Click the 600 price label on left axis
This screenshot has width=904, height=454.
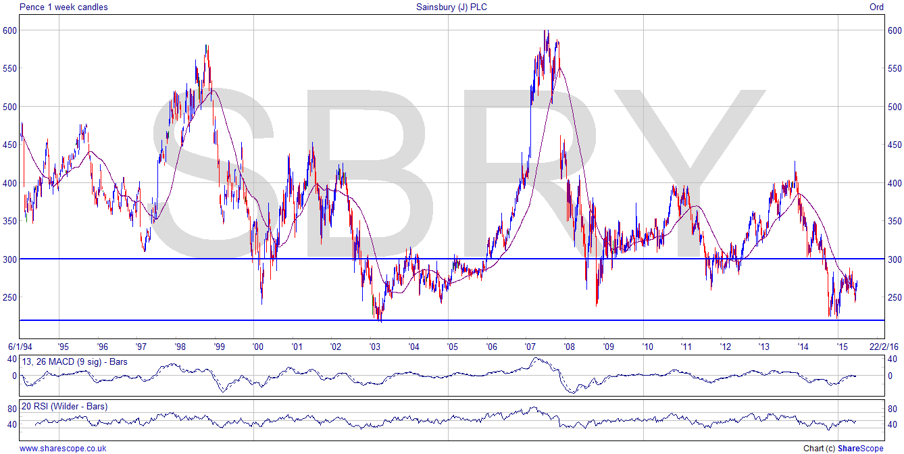[x=9, y=30]
